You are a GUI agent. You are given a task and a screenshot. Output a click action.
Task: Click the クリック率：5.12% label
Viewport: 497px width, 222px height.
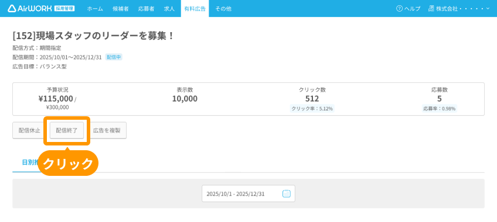pos(312,109)
